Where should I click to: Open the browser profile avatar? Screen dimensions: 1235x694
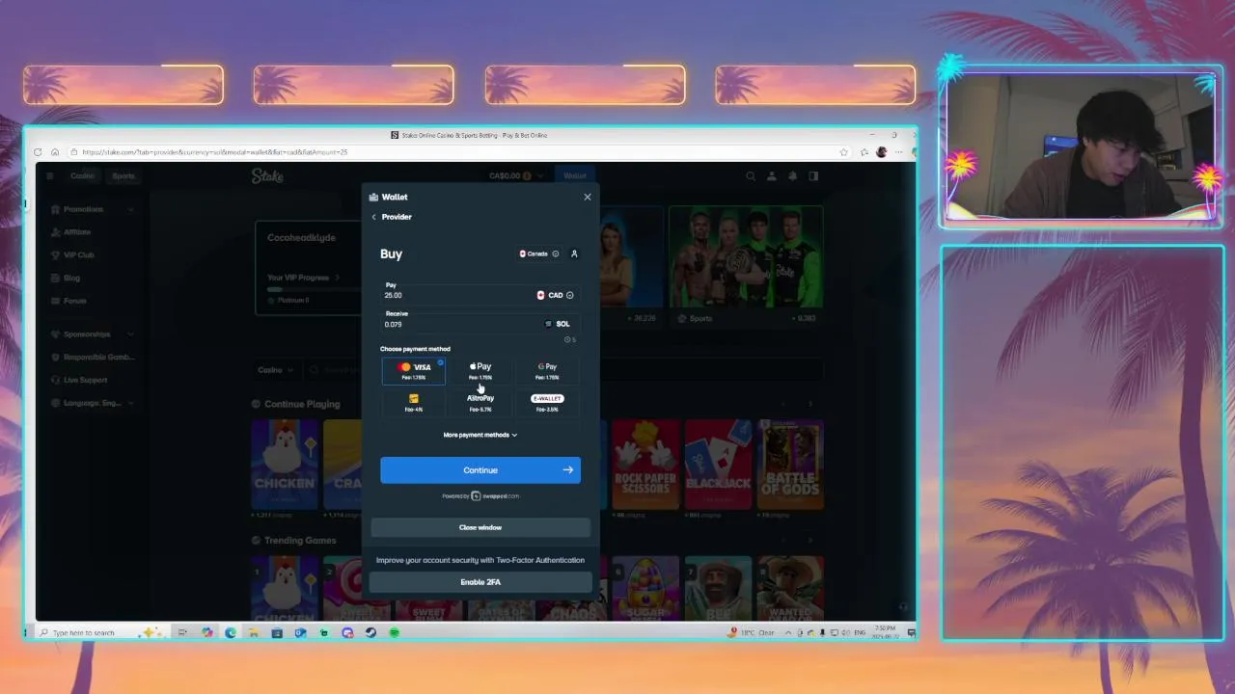point(881,152)
